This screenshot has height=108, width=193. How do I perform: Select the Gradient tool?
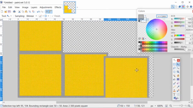coord(178,79)
